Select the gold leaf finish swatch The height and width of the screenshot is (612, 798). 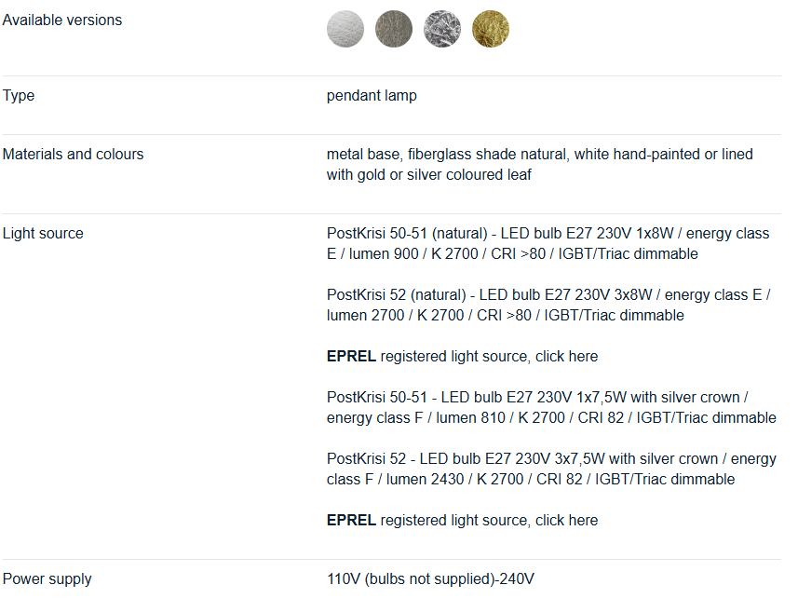(x=491, y=29)
